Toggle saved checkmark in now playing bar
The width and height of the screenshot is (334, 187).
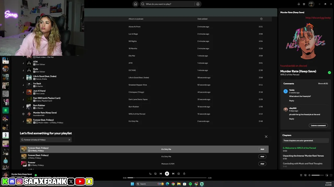[x=36, y=175]
